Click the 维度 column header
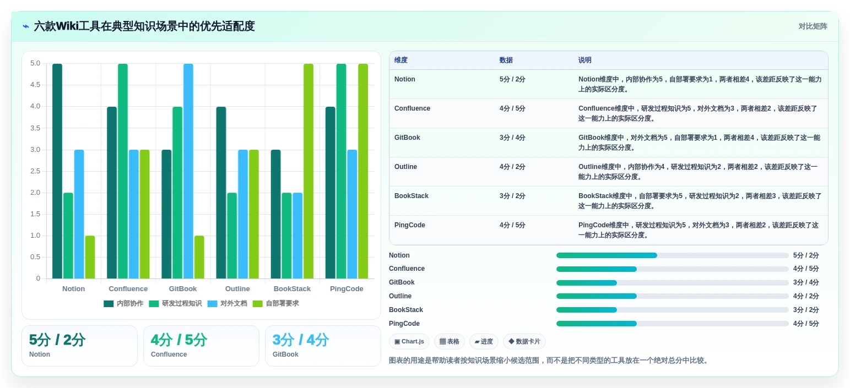 pos(401,61)
